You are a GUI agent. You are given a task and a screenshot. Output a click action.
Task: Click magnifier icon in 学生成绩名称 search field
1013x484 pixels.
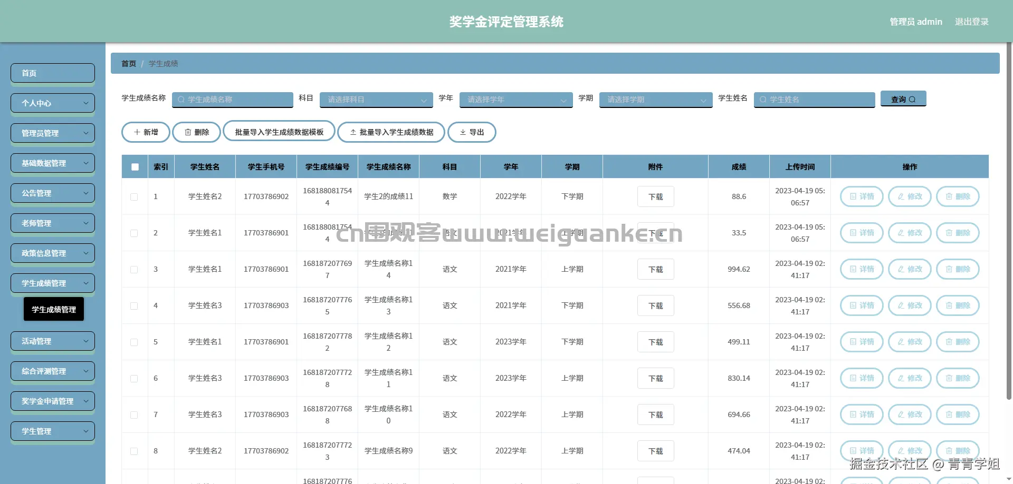(x=181, y=100)
